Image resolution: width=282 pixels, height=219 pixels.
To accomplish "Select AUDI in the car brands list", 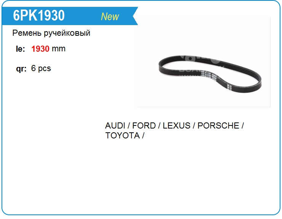I will (x=115, y=125).
